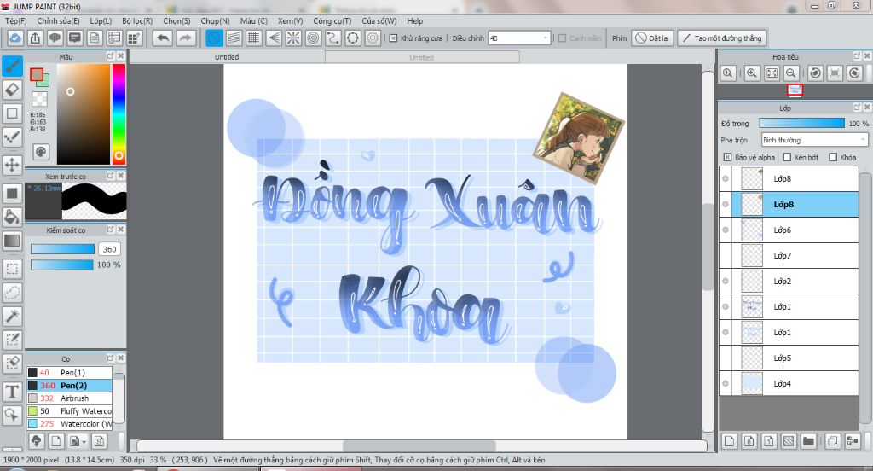
Task: Open the Điều chỉnh value dropdown
Action: (x=545, y=38)
